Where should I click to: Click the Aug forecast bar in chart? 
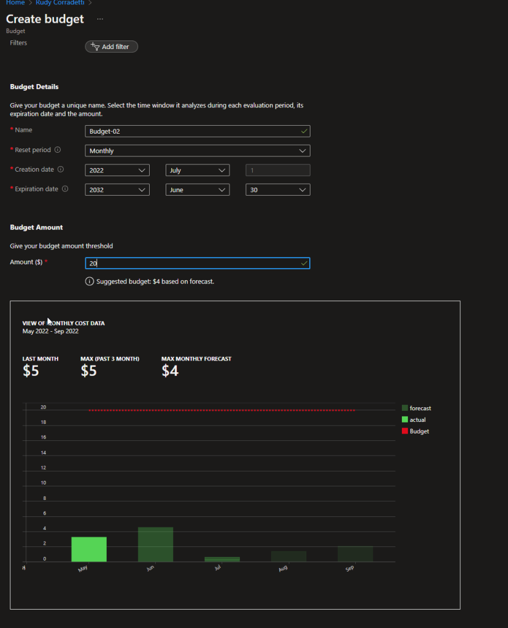pyautogui.click(x=289, y=556)
